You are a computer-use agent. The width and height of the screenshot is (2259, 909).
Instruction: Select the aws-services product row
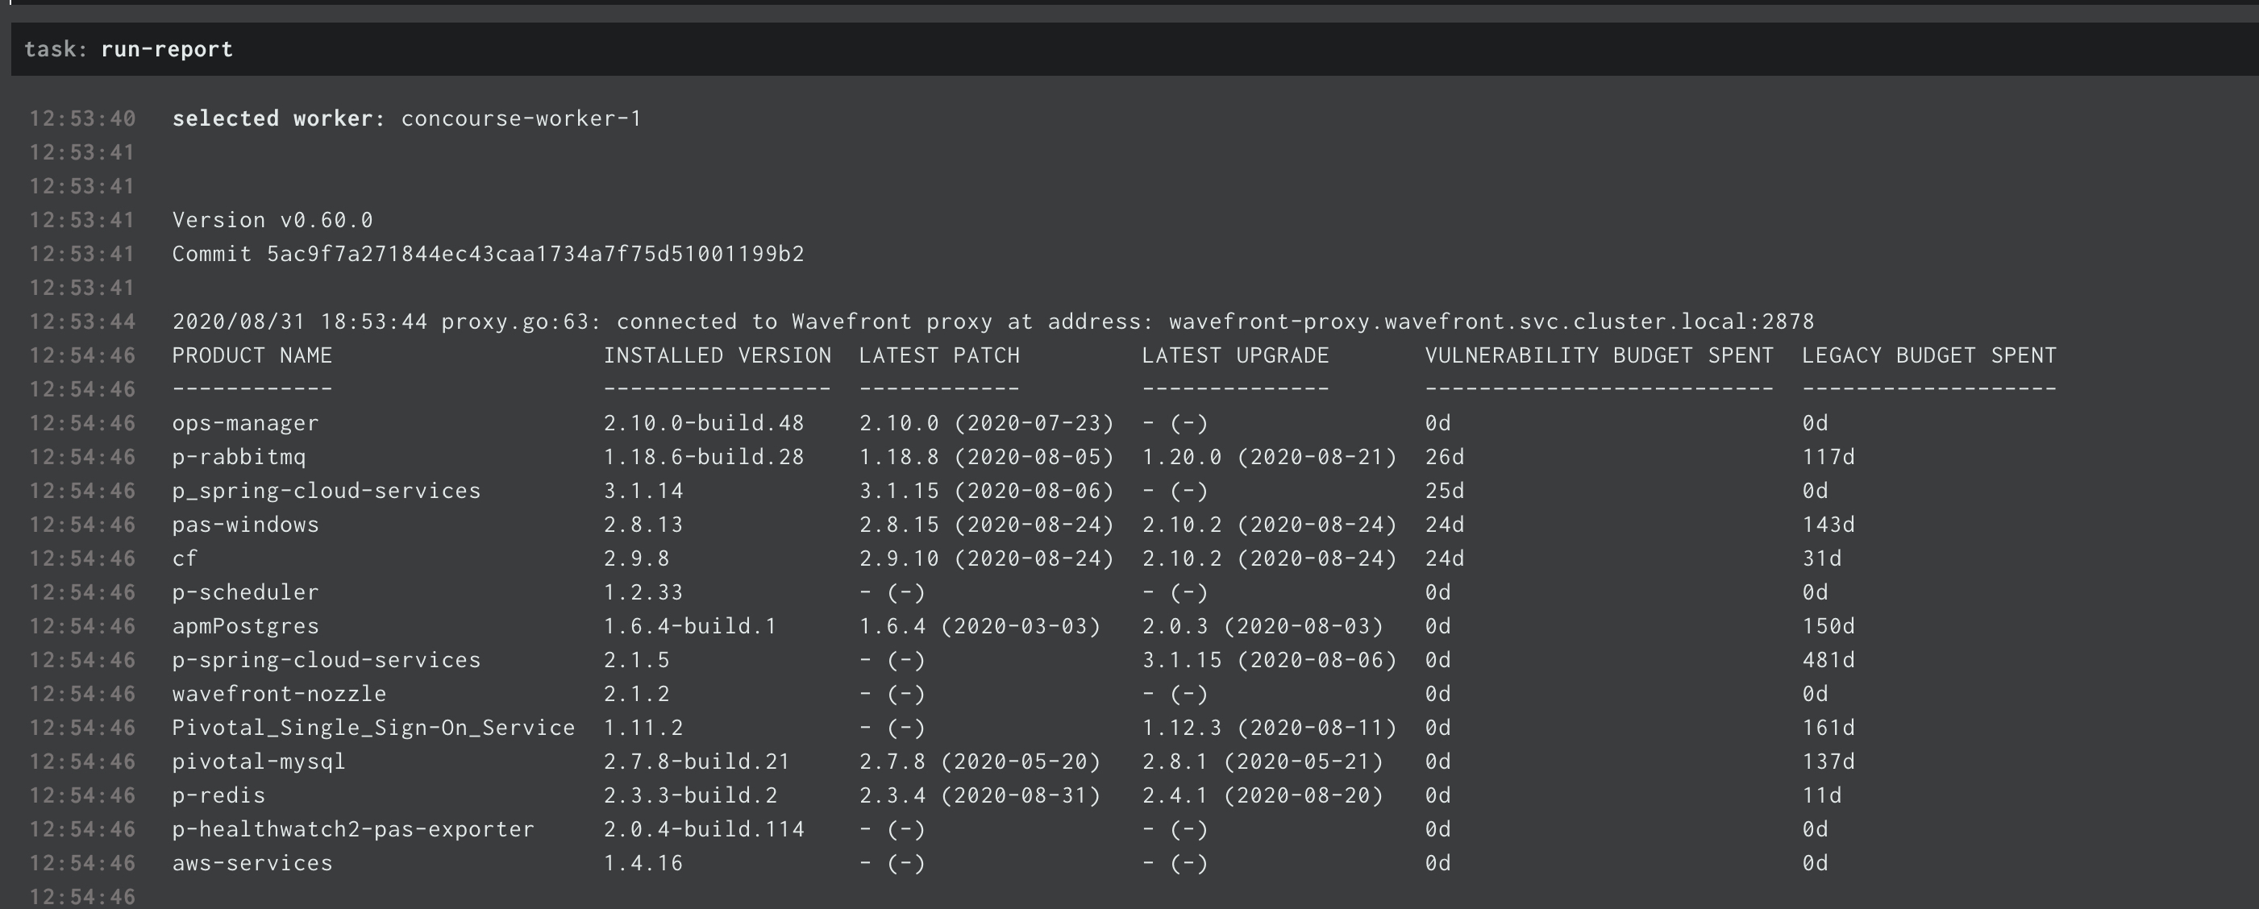tap(252, 862)
